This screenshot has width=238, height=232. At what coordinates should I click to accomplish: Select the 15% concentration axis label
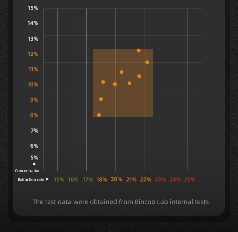click(33, 8)
